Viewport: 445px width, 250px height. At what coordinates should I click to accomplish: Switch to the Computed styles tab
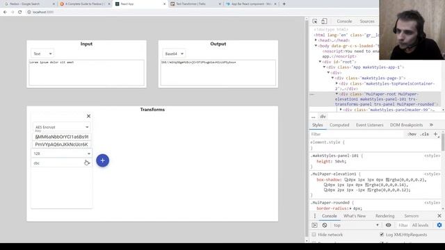tap(339, 125)
